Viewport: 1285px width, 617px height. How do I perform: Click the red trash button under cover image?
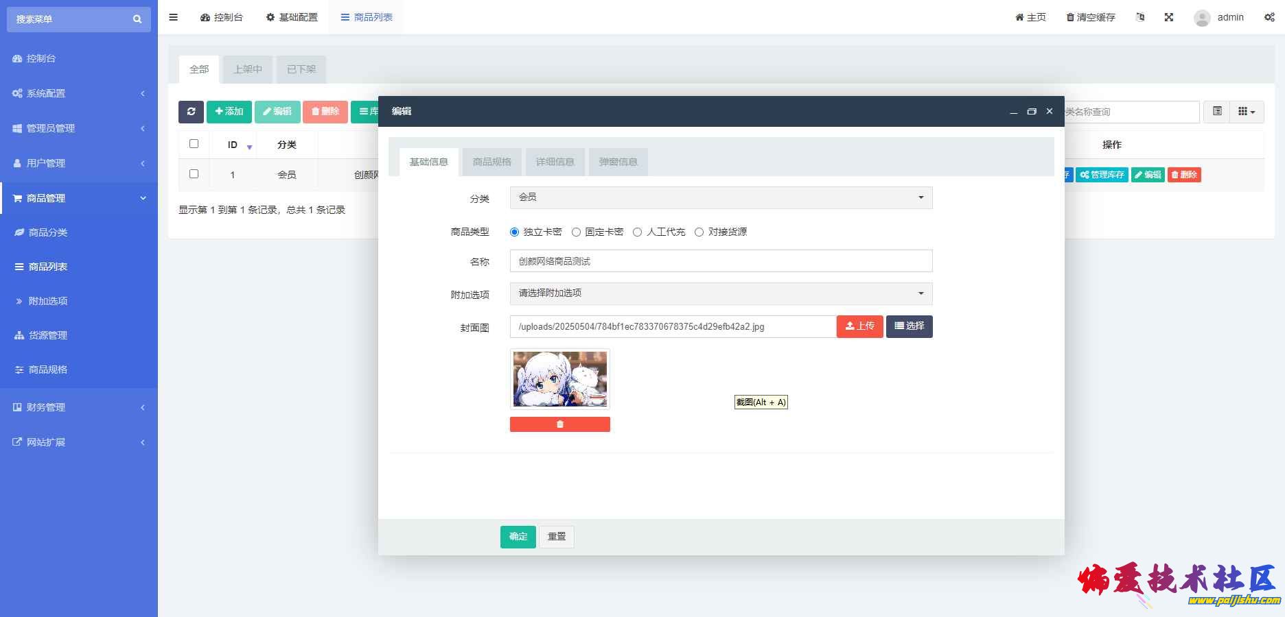[559, 424]
